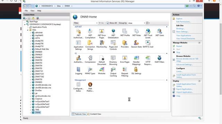Open the IIS Error Pages feature
Screen dimensions: 222x124
[125, 59]
